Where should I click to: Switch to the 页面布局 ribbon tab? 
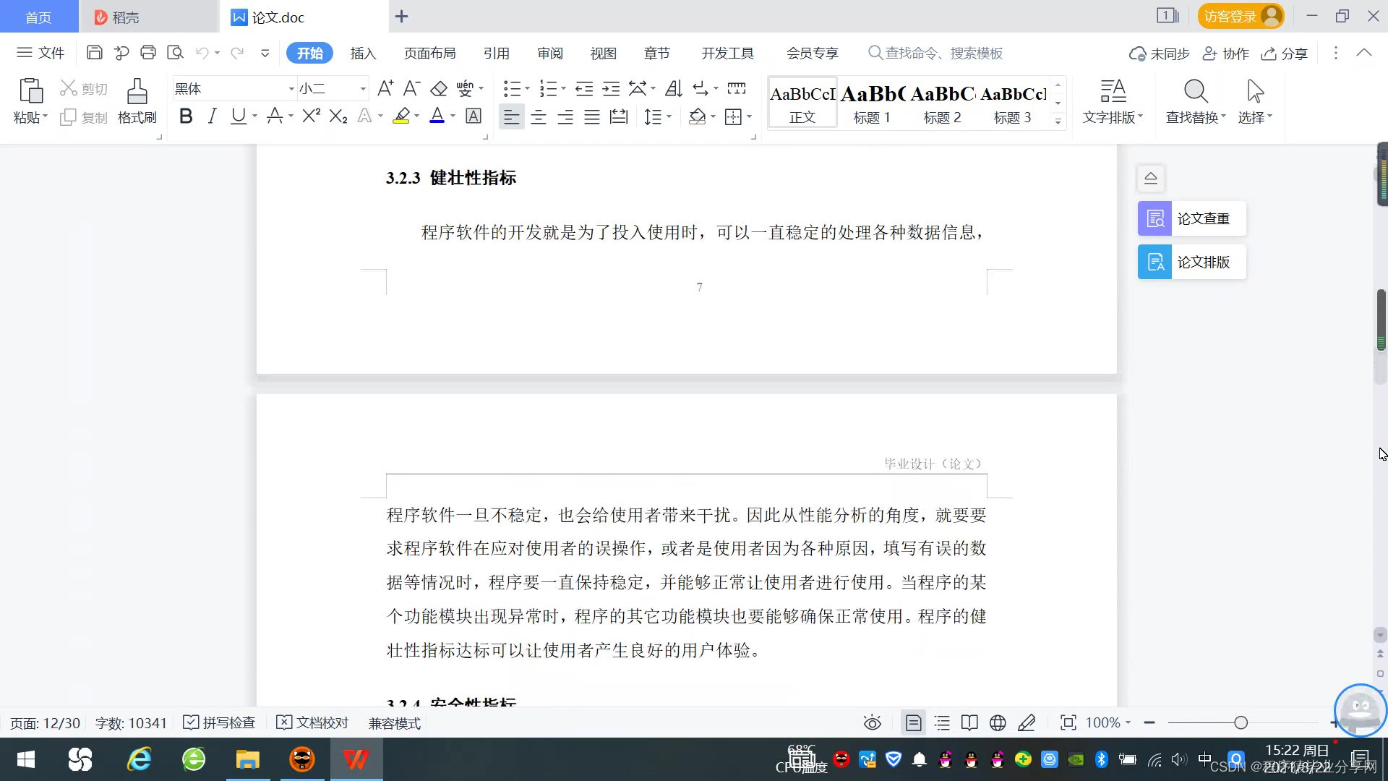click(x=429, y=54)
